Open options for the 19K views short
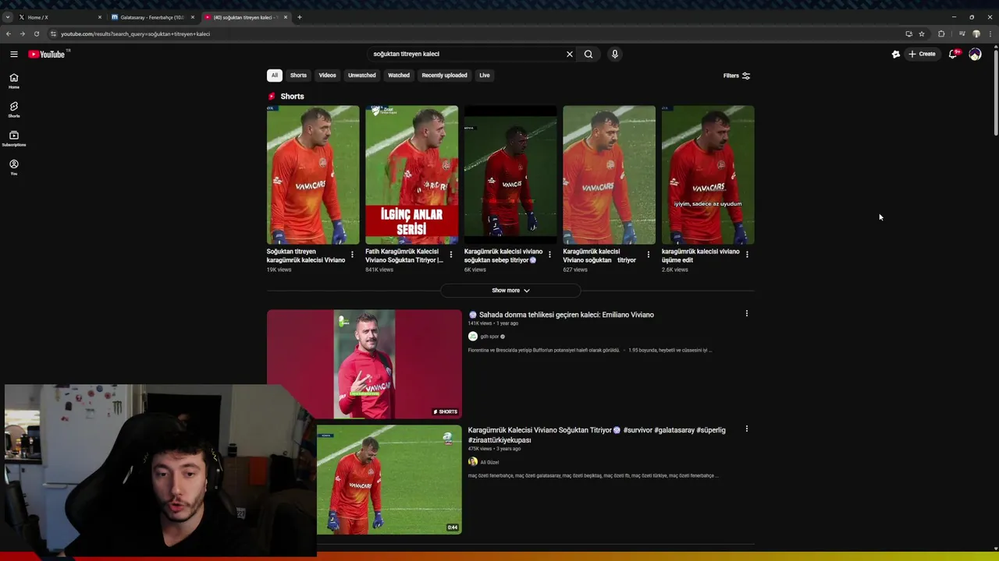This screenshot has height=561, width=999. coord(352,255)
